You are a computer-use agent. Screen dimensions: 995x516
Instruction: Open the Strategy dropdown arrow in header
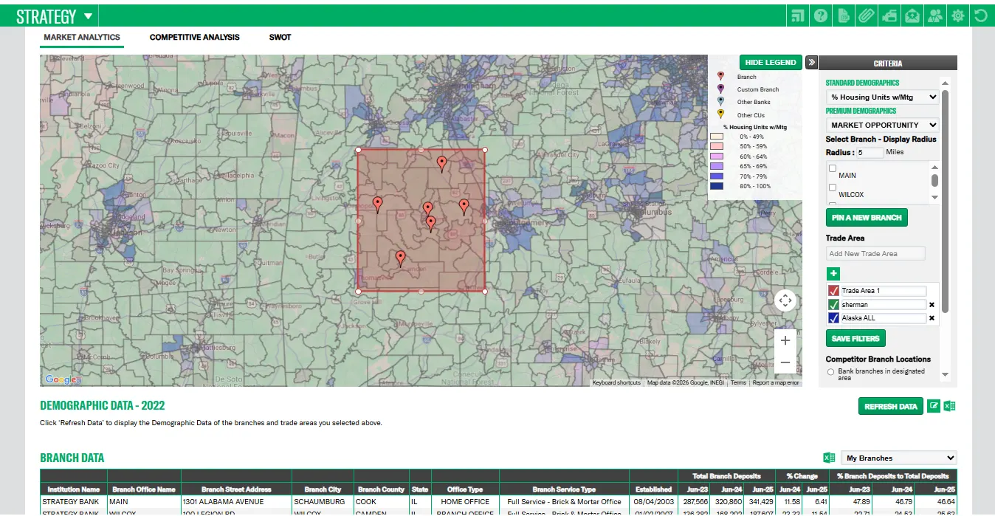[x=89, y=16]
